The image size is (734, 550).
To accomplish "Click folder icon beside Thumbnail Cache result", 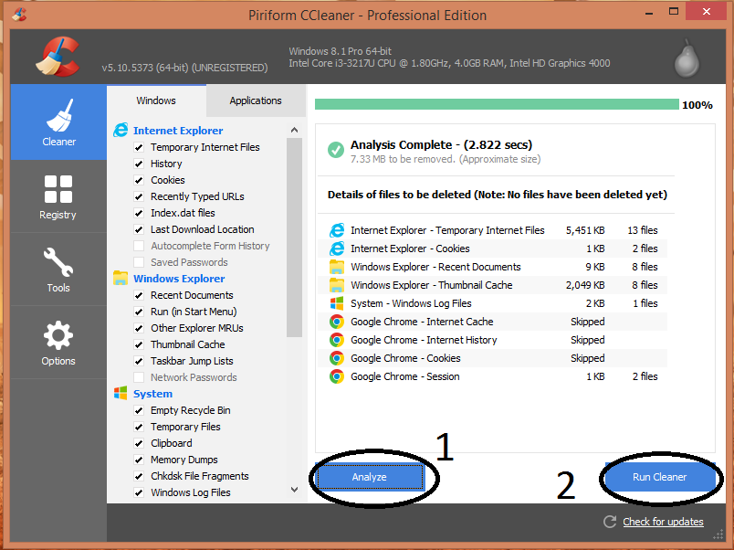I will click(337, 285).
